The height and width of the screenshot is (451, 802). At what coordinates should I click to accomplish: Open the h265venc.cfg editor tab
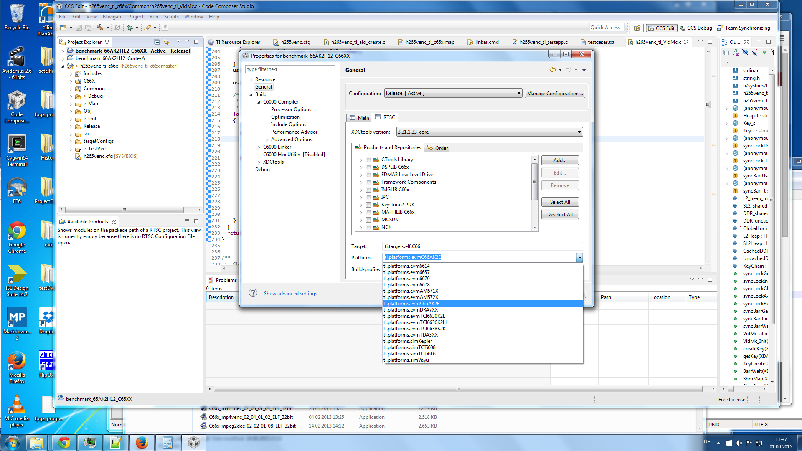pyautogui.click(x=292, y=42)
